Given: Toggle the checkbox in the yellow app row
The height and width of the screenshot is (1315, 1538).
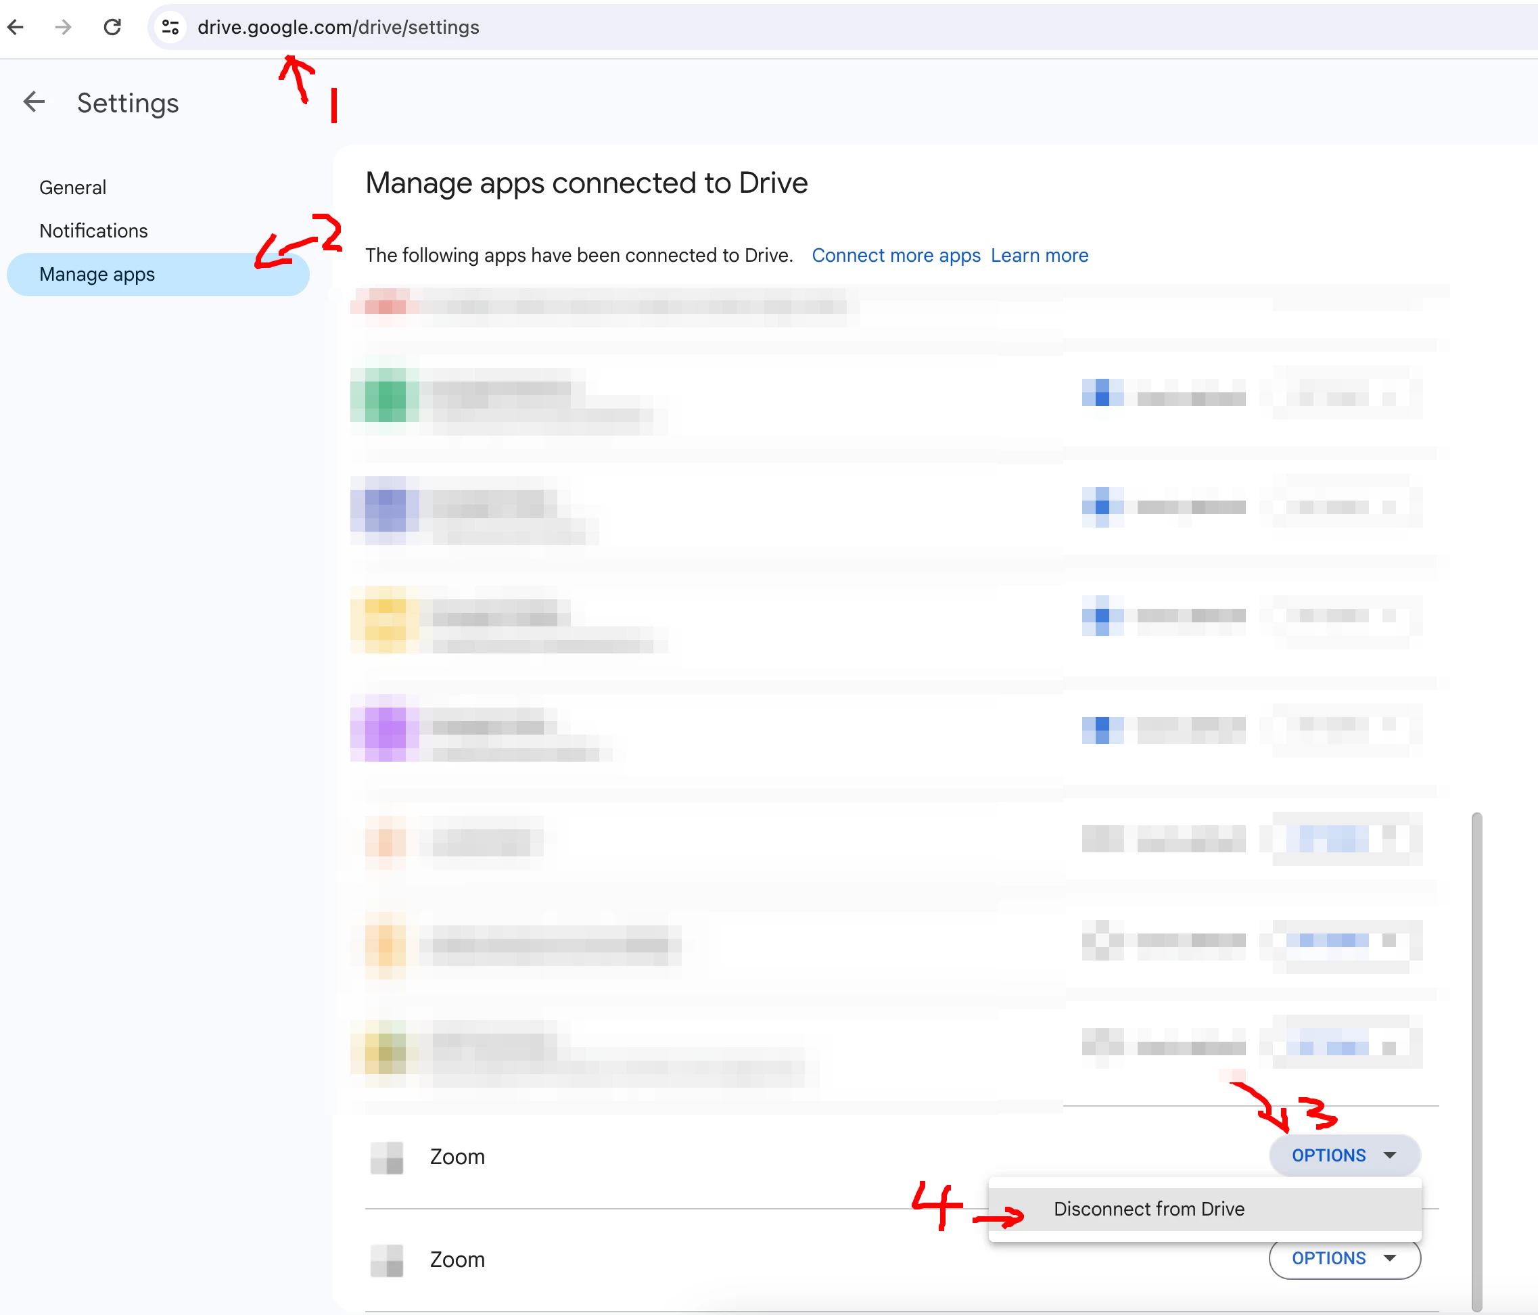Looking at the screenshot, I should pyautogui.click(x=1102, y=616).
